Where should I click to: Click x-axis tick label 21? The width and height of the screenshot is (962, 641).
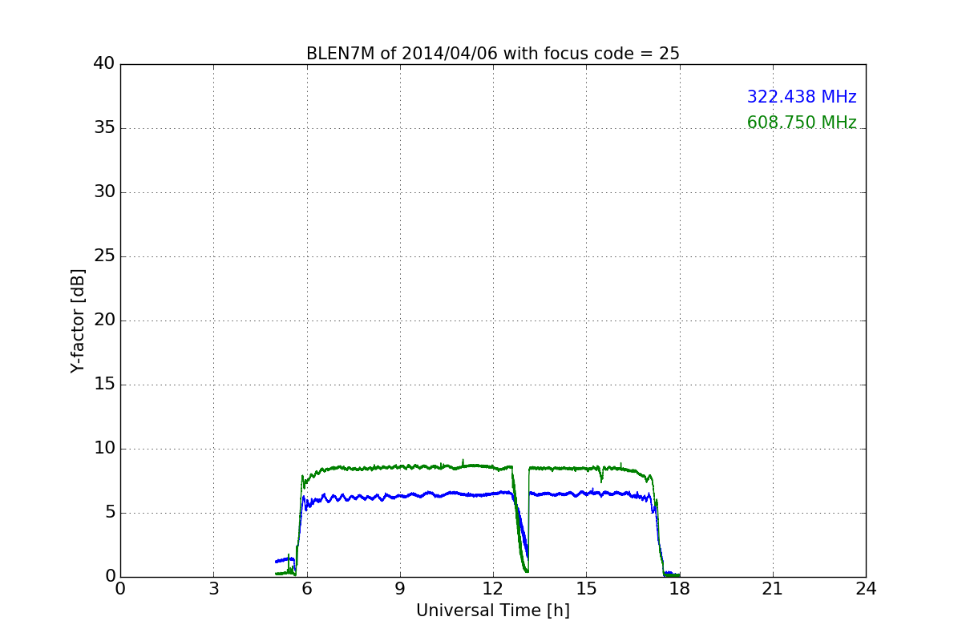pos(773,588)
